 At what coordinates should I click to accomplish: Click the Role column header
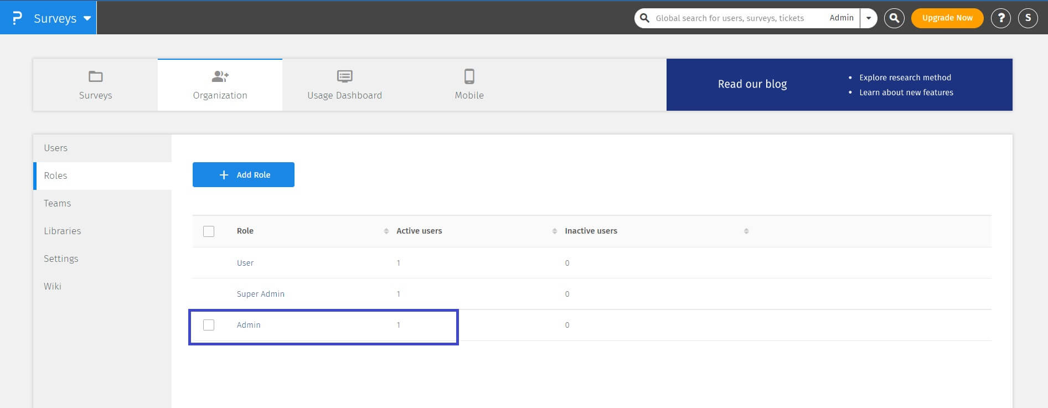[x=245, y=231]
